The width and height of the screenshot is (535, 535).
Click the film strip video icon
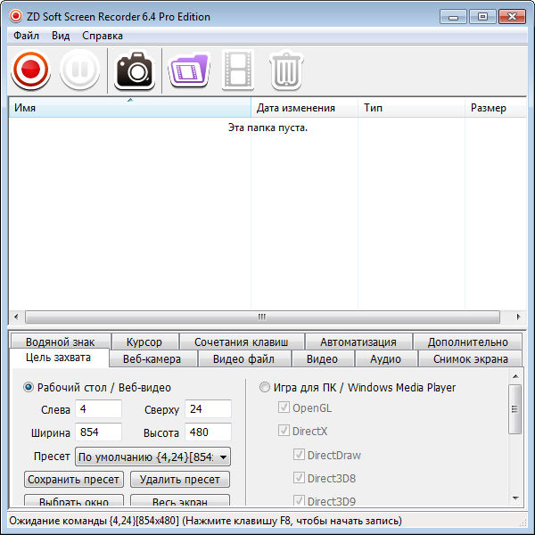click(237, 70)
